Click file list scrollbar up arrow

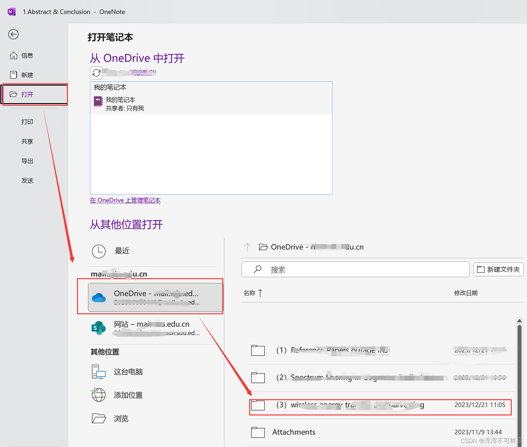point(520,321)
